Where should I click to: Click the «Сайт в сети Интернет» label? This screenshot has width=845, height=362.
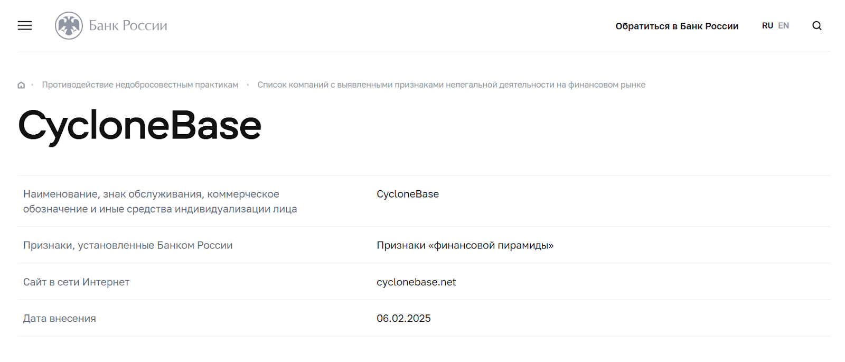tap(76, 282)
